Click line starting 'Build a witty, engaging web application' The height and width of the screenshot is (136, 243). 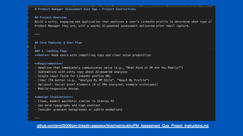tap(123, 22)
